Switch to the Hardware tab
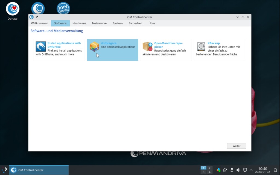Viewport: 280px width, 175px height. coord(79,23)
